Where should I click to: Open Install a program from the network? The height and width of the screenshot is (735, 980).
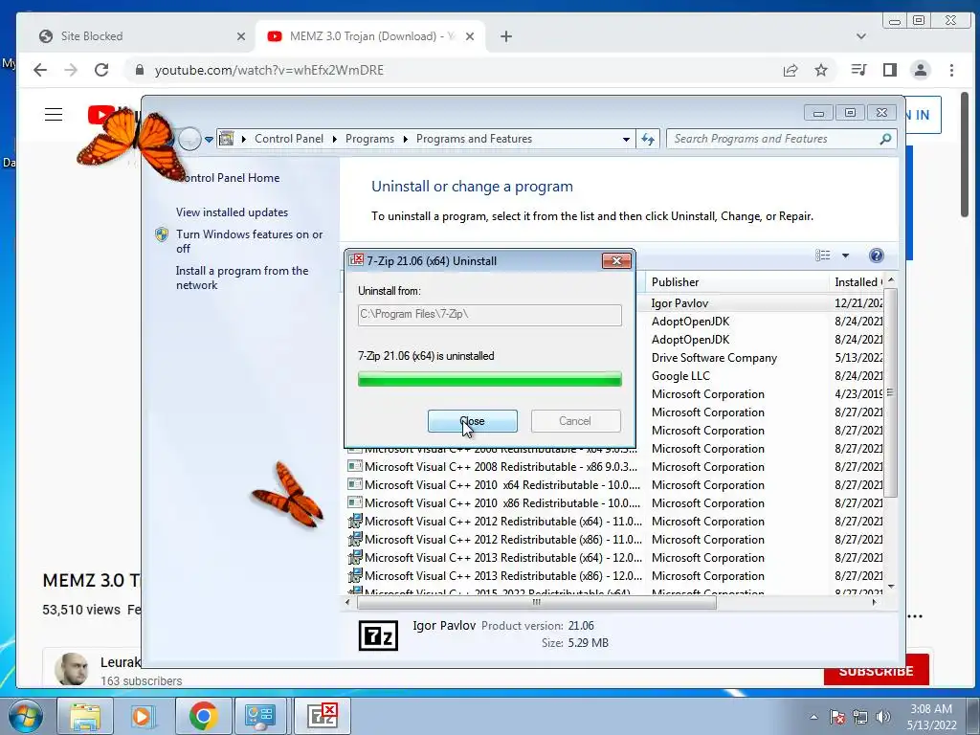click(x=242, y=278)
